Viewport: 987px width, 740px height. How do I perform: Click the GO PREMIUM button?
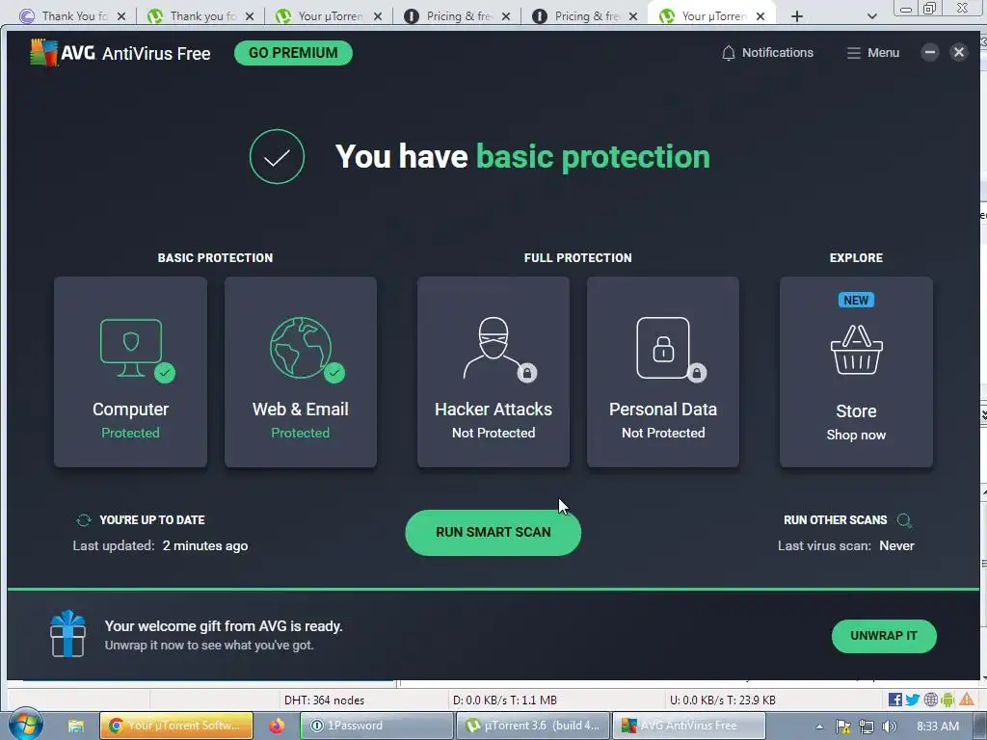click(293, 53)
